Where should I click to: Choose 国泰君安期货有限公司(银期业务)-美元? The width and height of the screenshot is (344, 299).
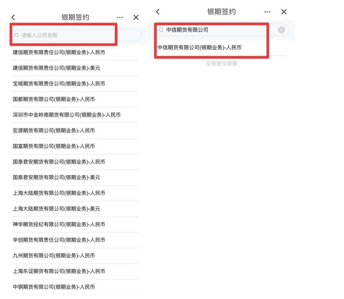(75, 177)
